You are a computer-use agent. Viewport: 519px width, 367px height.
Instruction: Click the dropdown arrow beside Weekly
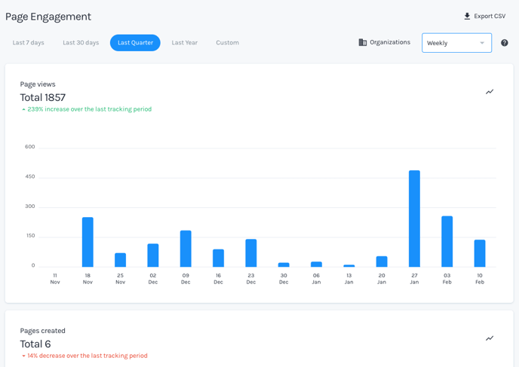point(482,43)
